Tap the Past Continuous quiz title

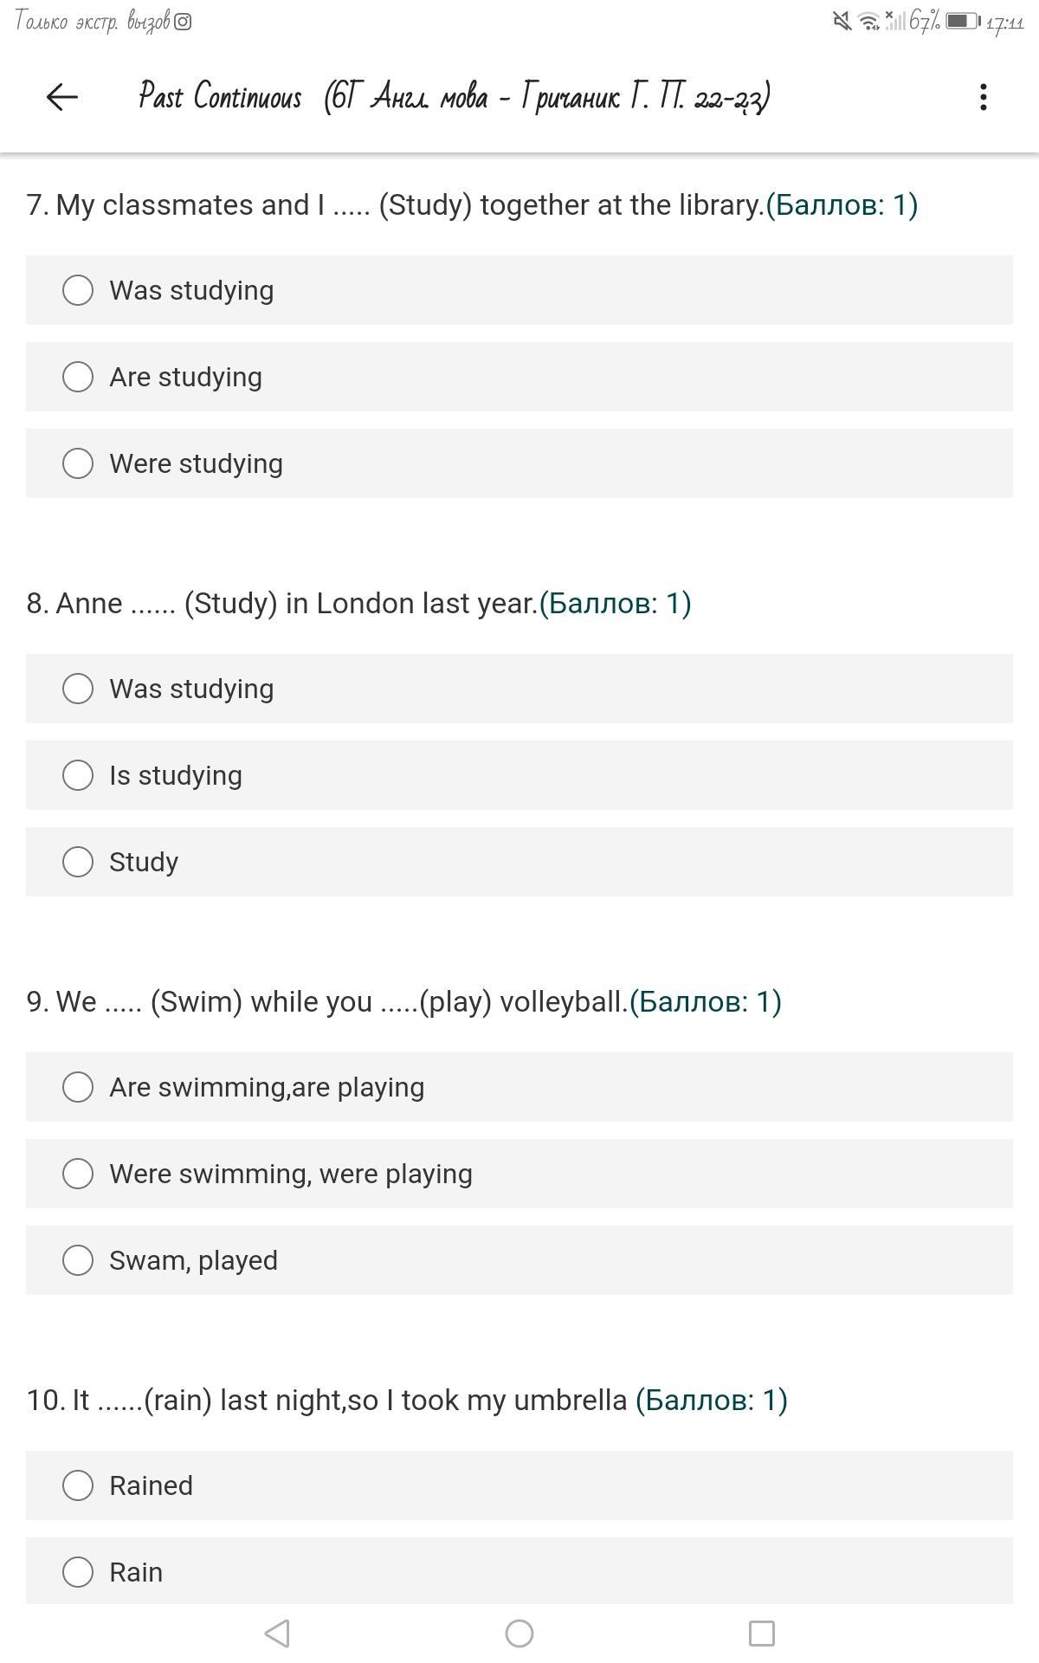(454, 96)
